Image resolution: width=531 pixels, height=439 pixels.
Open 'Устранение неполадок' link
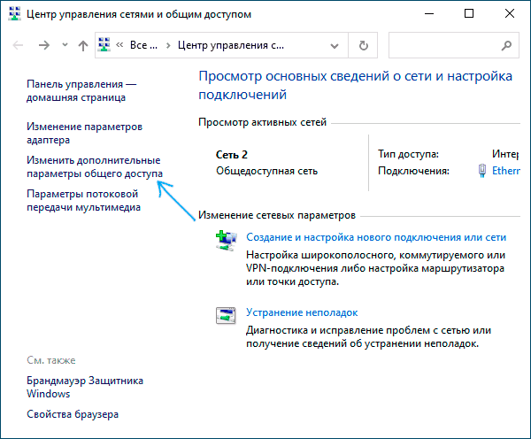point(302,312)
